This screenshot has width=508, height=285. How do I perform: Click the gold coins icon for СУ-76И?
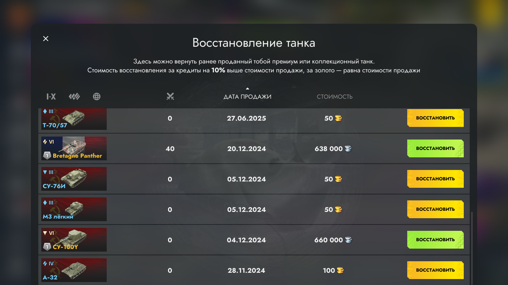[x=338, y=179]
